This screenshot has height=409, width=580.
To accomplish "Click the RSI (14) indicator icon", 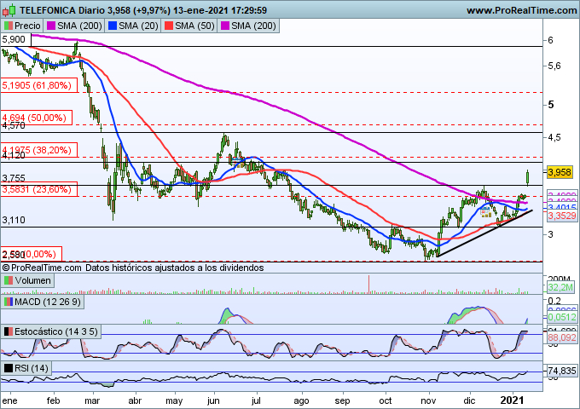I will pos(9,368).
